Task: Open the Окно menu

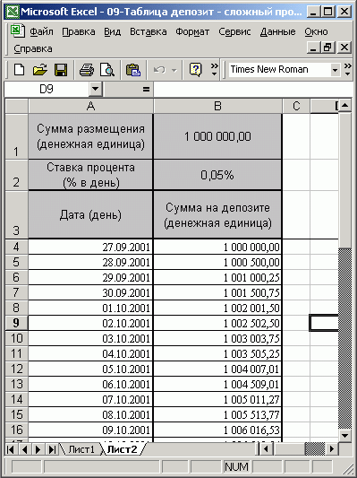Action: 316,31
